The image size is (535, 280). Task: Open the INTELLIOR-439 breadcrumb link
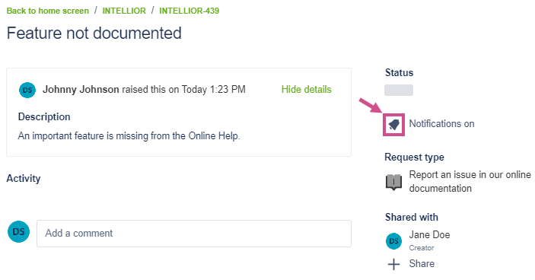point(189,11)
